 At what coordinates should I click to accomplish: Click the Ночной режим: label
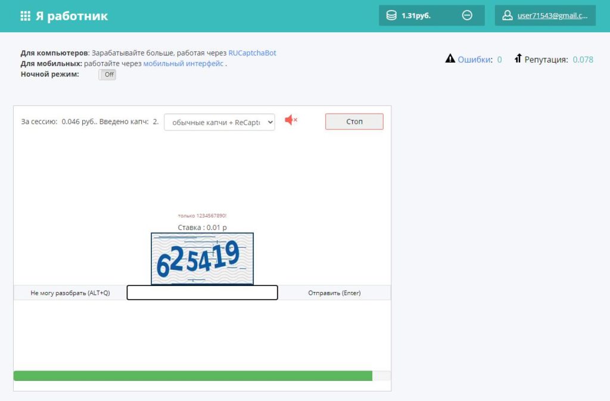50,74
